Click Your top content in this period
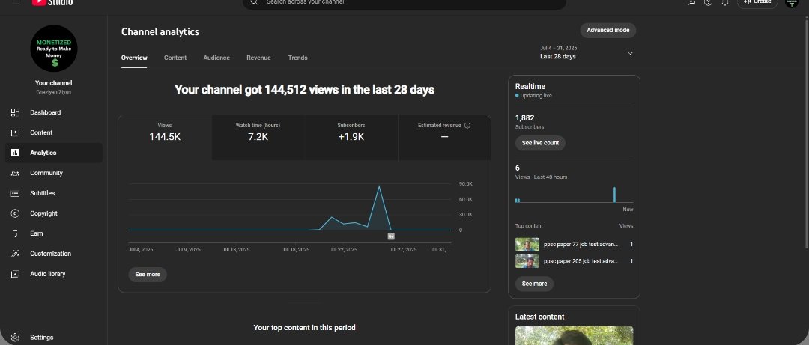This screenshot has height=345, width=809. pyautogui.click(x=304, y=328)
